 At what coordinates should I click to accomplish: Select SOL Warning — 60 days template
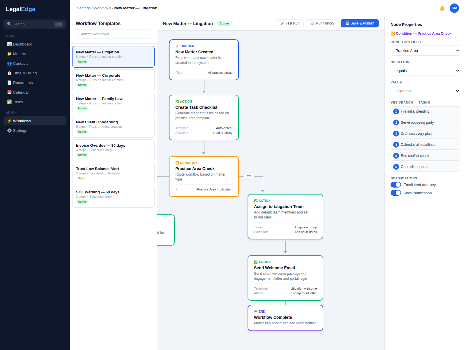[113, 197]
